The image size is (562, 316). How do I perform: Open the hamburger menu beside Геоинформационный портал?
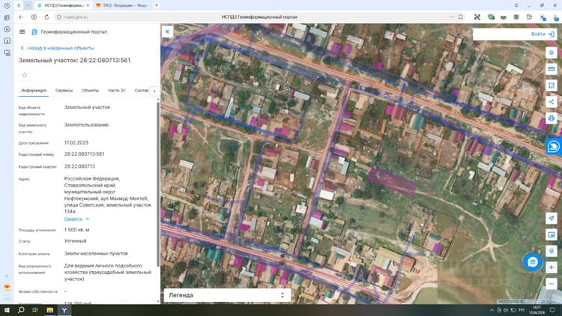(x=22, y=32)
